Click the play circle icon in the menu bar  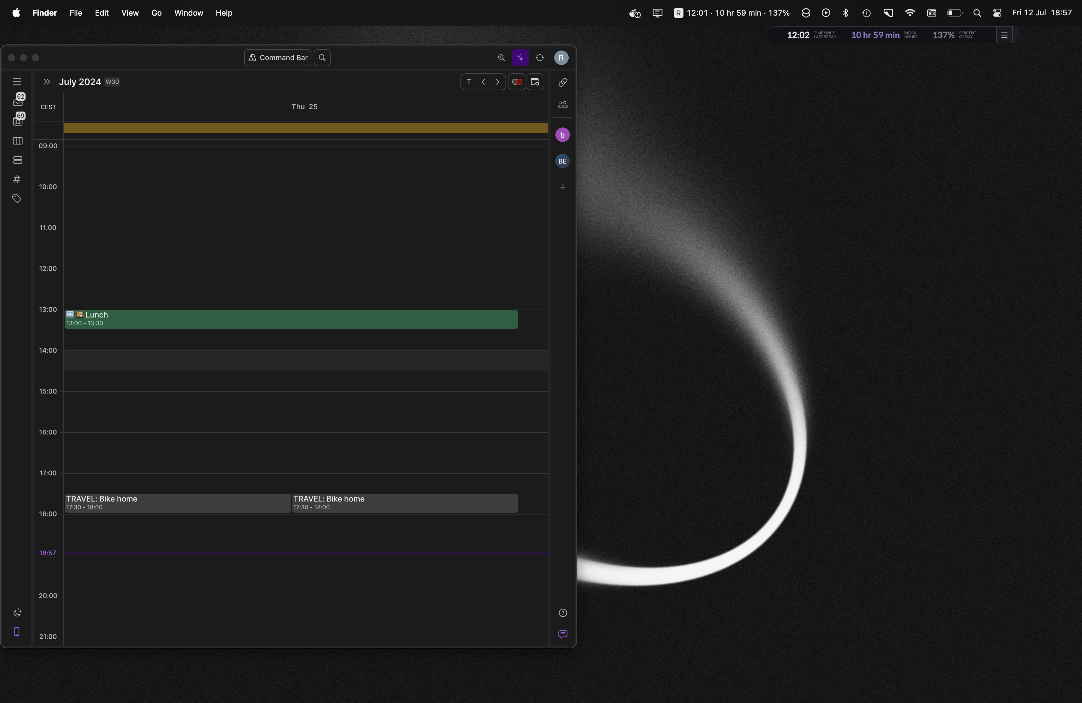point(826,13)
